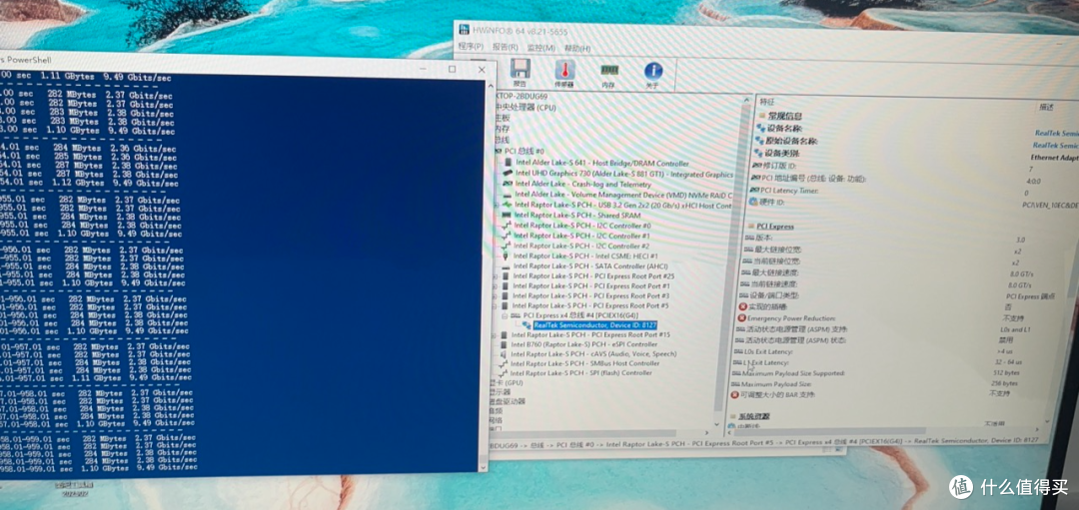Expand PCI Express Root Port #3
The image size is (1079, 510).
tap(497, 295)
